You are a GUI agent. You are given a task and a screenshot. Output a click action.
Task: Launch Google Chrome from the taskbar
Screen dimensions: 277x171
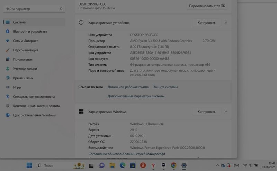pyautogui.click(x=174, y=165)
